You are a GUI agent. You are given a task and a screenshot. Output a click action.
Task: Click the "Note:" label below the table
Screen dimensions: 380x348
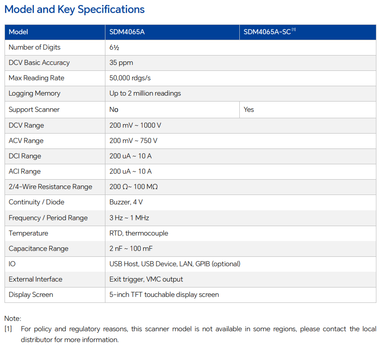tap(13, 319)
